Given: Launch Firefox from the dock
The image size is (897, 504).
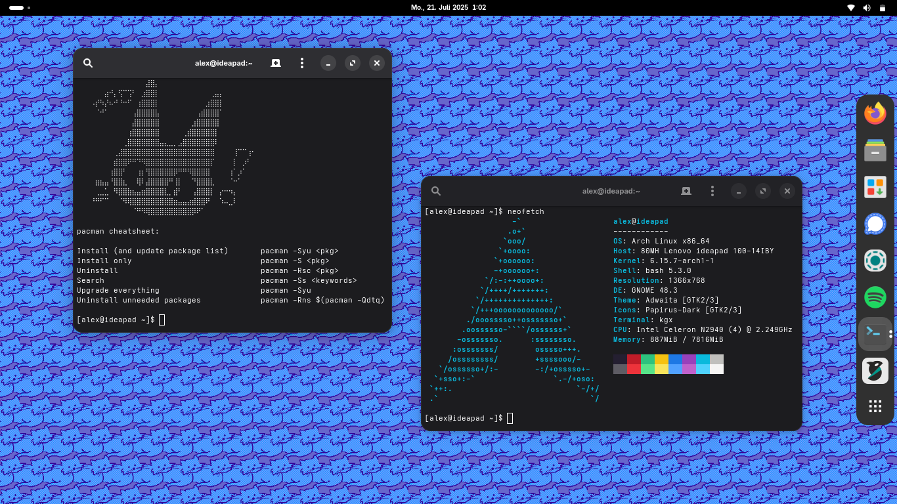Looking at the screenshot, I should (875, 114).
